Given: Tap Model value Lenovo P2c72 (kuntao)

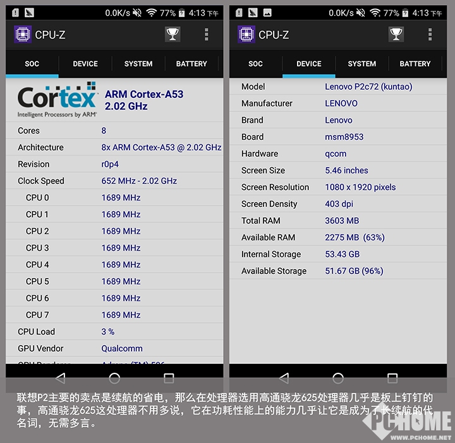Looking at the screenshot, I should click(368, 87).
